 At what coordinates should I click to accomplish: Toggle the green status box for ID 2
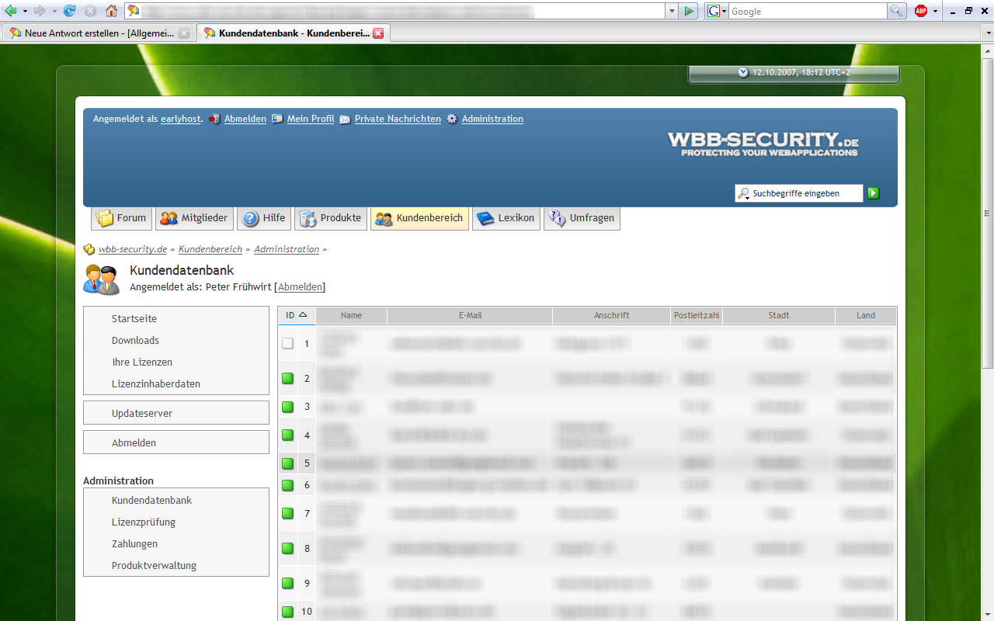pos(287,378)
